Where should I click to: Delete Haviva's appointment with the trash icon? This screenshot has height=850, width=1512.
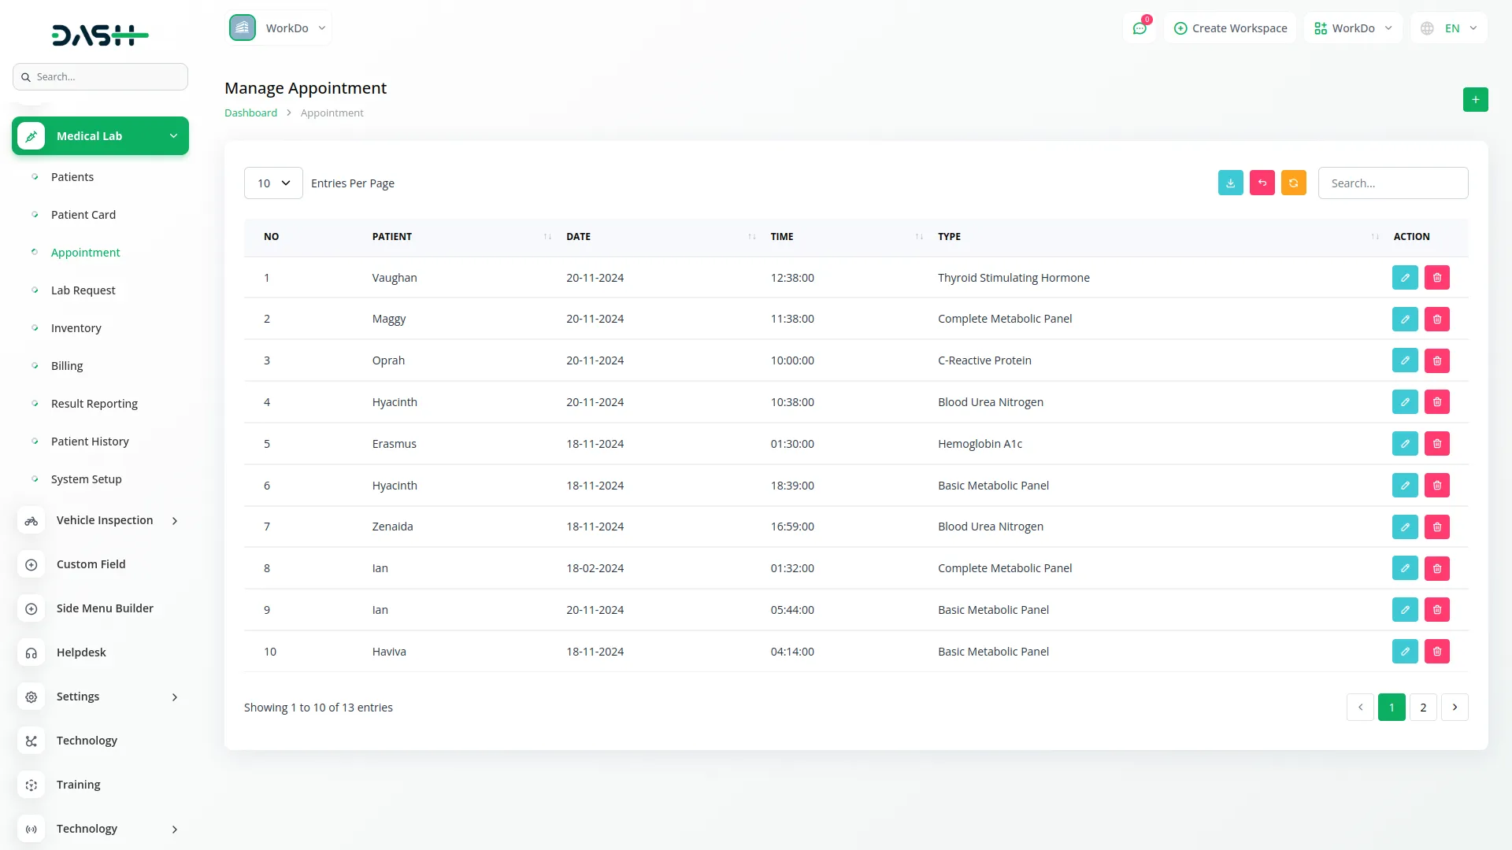[1436, 652]
